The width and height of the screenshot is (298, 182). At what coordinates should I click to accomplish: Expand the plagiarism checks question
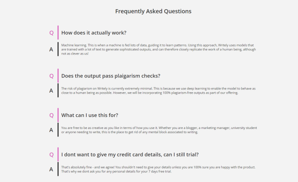(111, 76)
